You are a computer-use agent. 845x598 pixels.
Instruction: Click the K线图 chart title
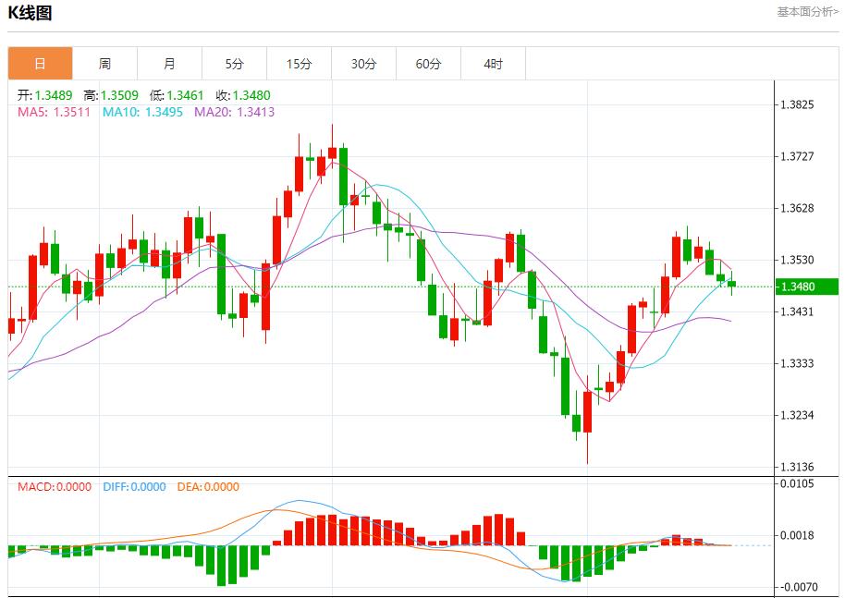[x=29, y=13]
